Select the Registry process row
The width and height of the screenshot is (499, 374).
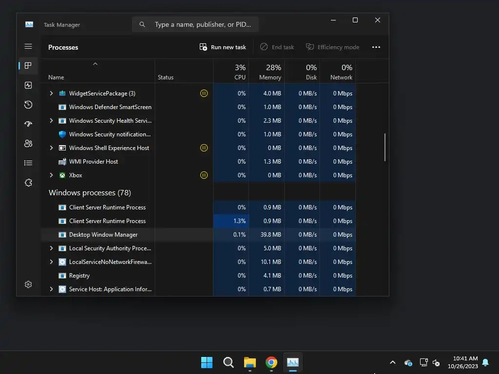198,276
